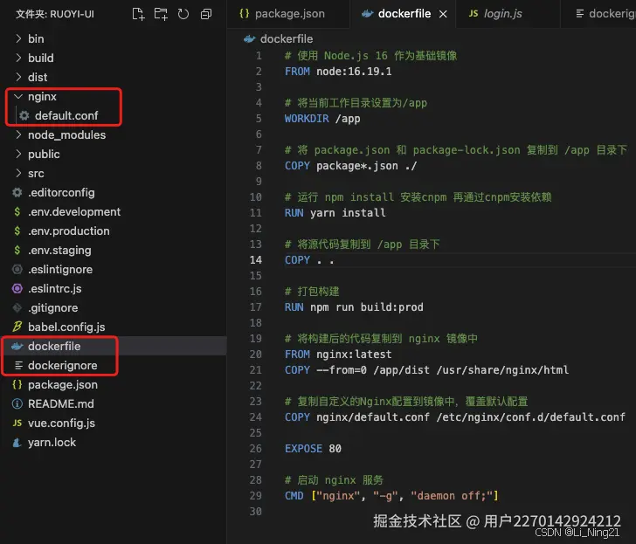
Task: Close the dockerfile editor tab
Action: click(x=443, y=14)
